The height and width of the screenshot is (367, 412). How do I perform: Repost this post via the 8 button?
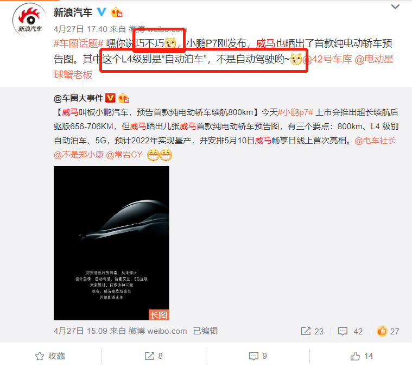tap(154, 356)
